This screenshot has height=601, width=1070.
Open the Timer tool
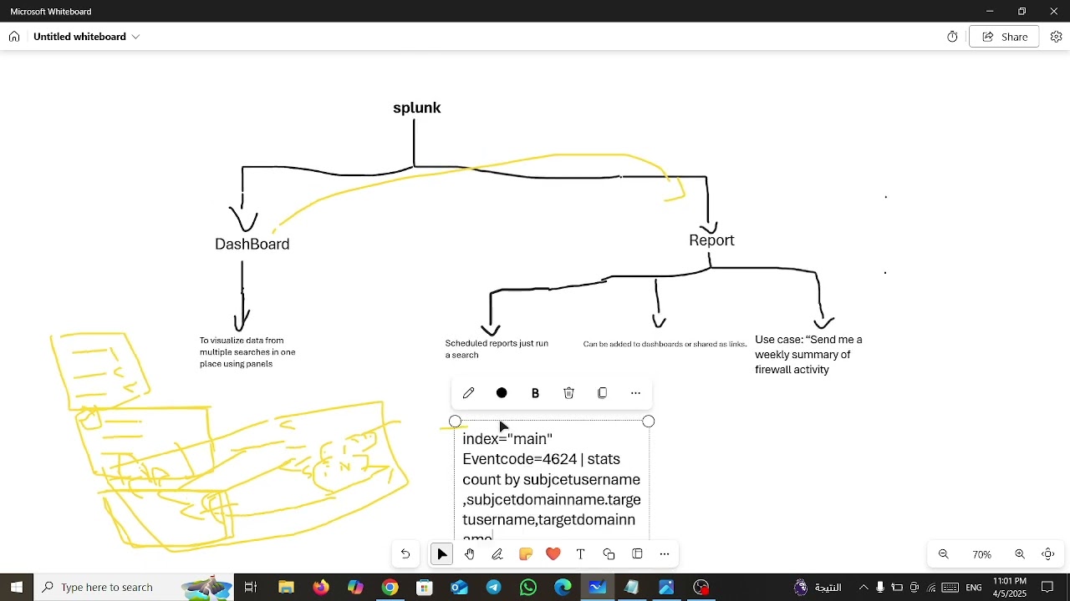click(x=952, y=37)
